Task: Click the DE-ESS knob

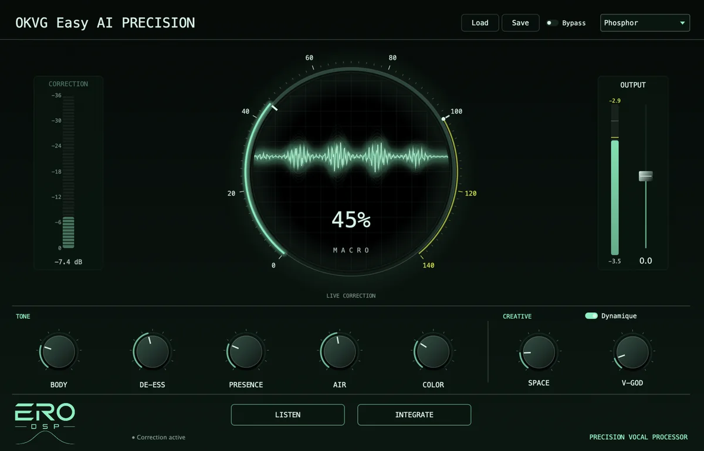Action: point(152,353)
